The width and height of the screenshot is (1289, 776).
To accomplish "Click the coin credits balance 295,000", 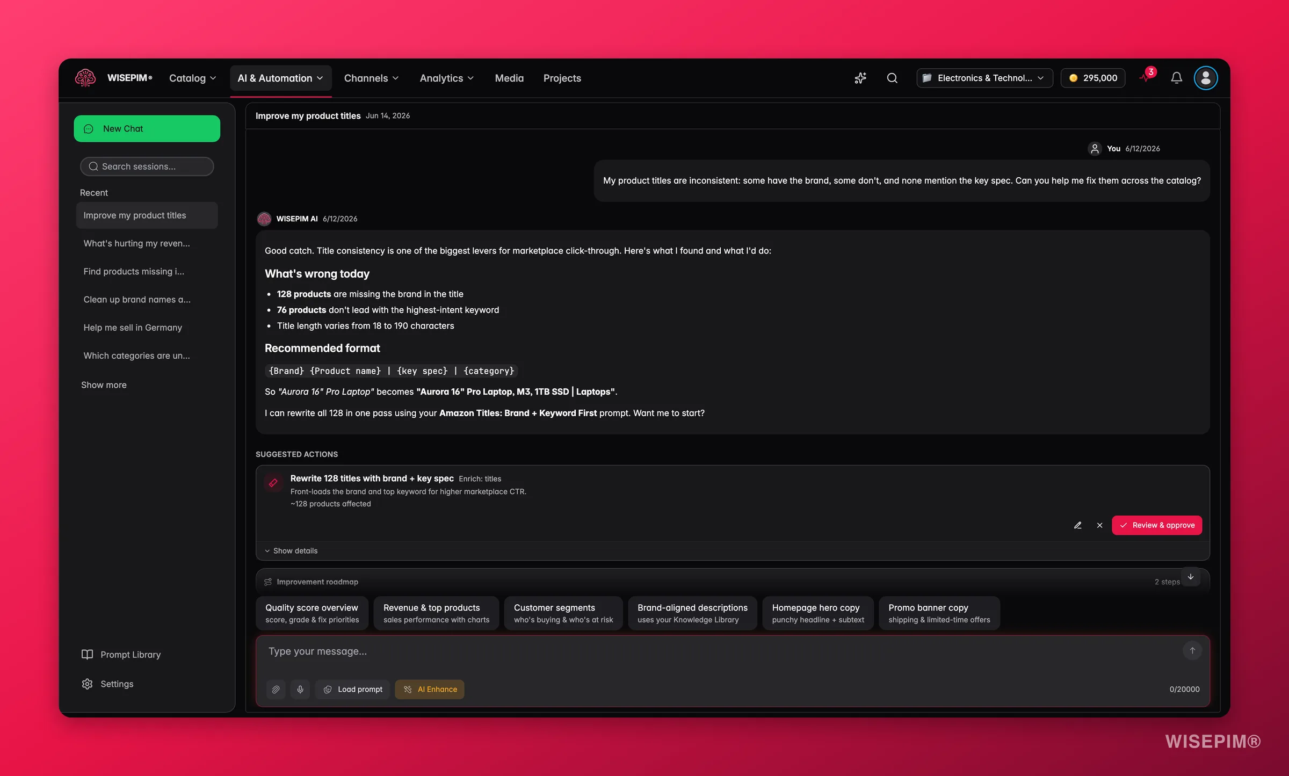I will (1093, 78).
